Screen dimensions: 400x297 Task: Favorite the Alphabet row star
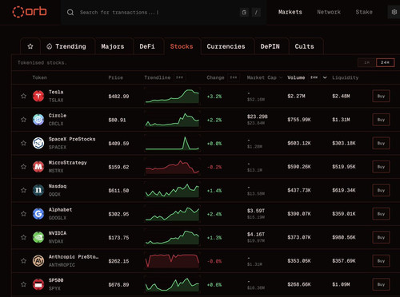23,214
